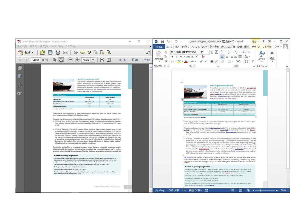
Task: Open the font name dropdown in Word
Action: (x=199, y=52)
